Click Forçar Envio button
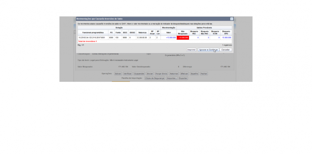The height and width of the screenshot is (154, 312). click(x=161, y=74)
